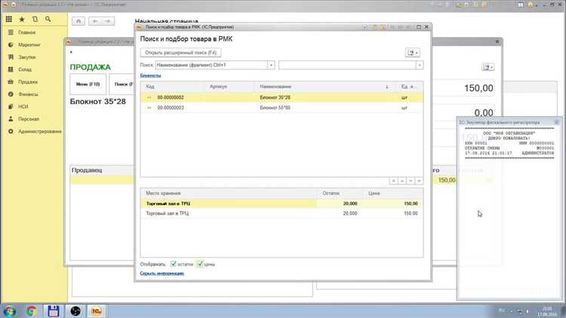
Task: Expand the search text history dropdown arrow
Action: pos(420,65)
